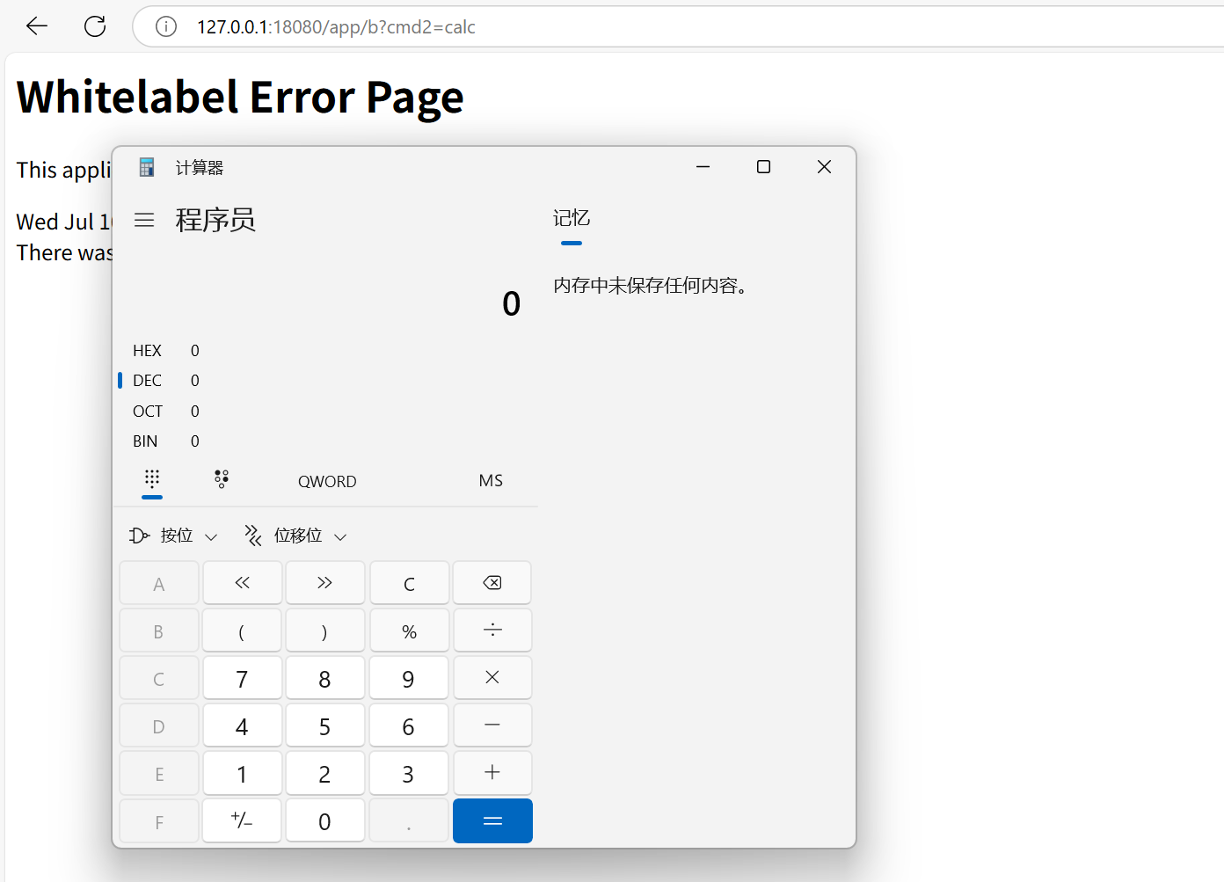Viewport: 1224px width, 882px height.
Task: Select the BIN number base
Action: [325, 441]
